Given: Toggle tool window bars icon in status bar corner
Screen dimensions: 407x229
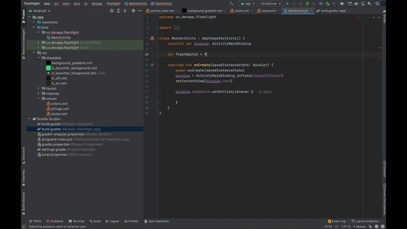Looking at the screenshot, I should [24, 226].
